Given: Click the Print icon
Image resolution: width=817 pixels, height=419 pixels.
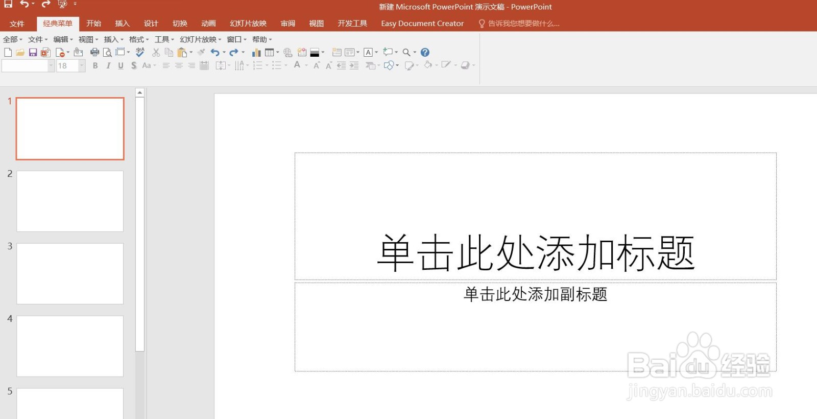Looking at the screenshot, I should click(94, 52).
